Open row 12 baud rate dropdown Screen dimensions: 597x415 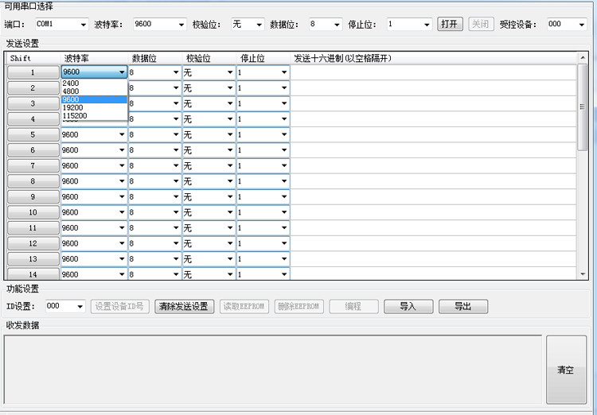click(94, 243)
